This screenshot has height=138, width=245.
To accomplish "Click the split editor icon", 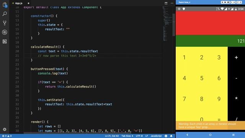I will pos(166,3).
